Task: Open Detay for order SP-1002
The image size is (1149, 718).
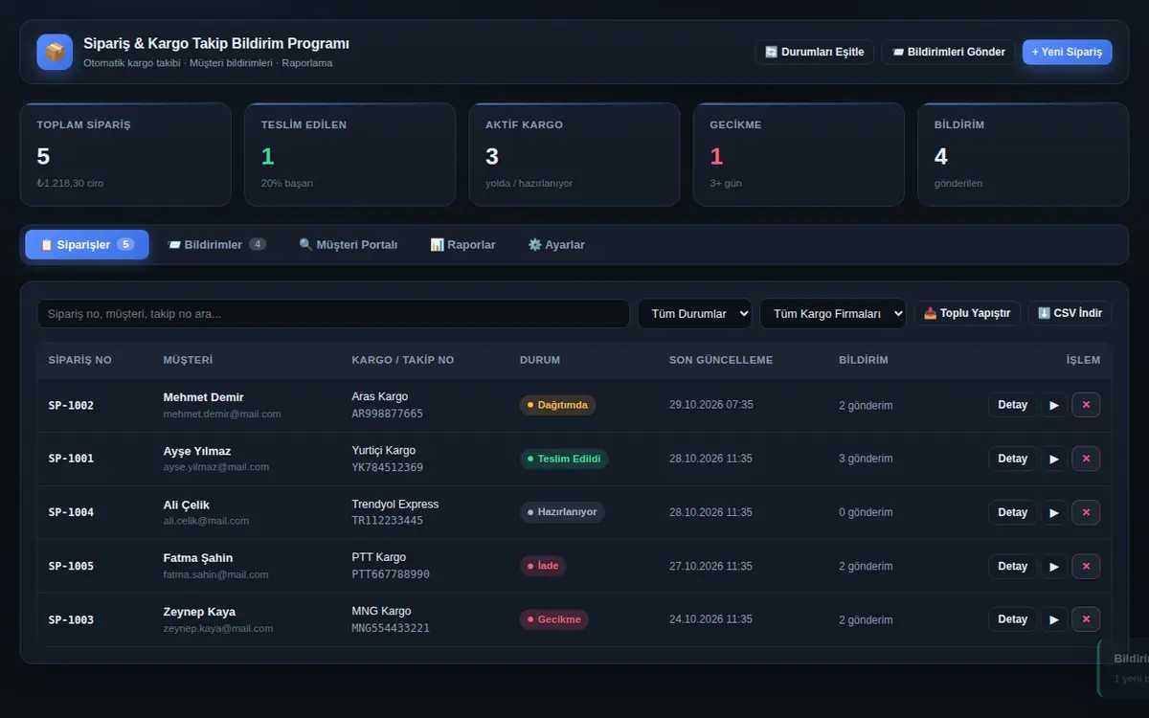Action: pyautogui.click(x=1013, y=405)
